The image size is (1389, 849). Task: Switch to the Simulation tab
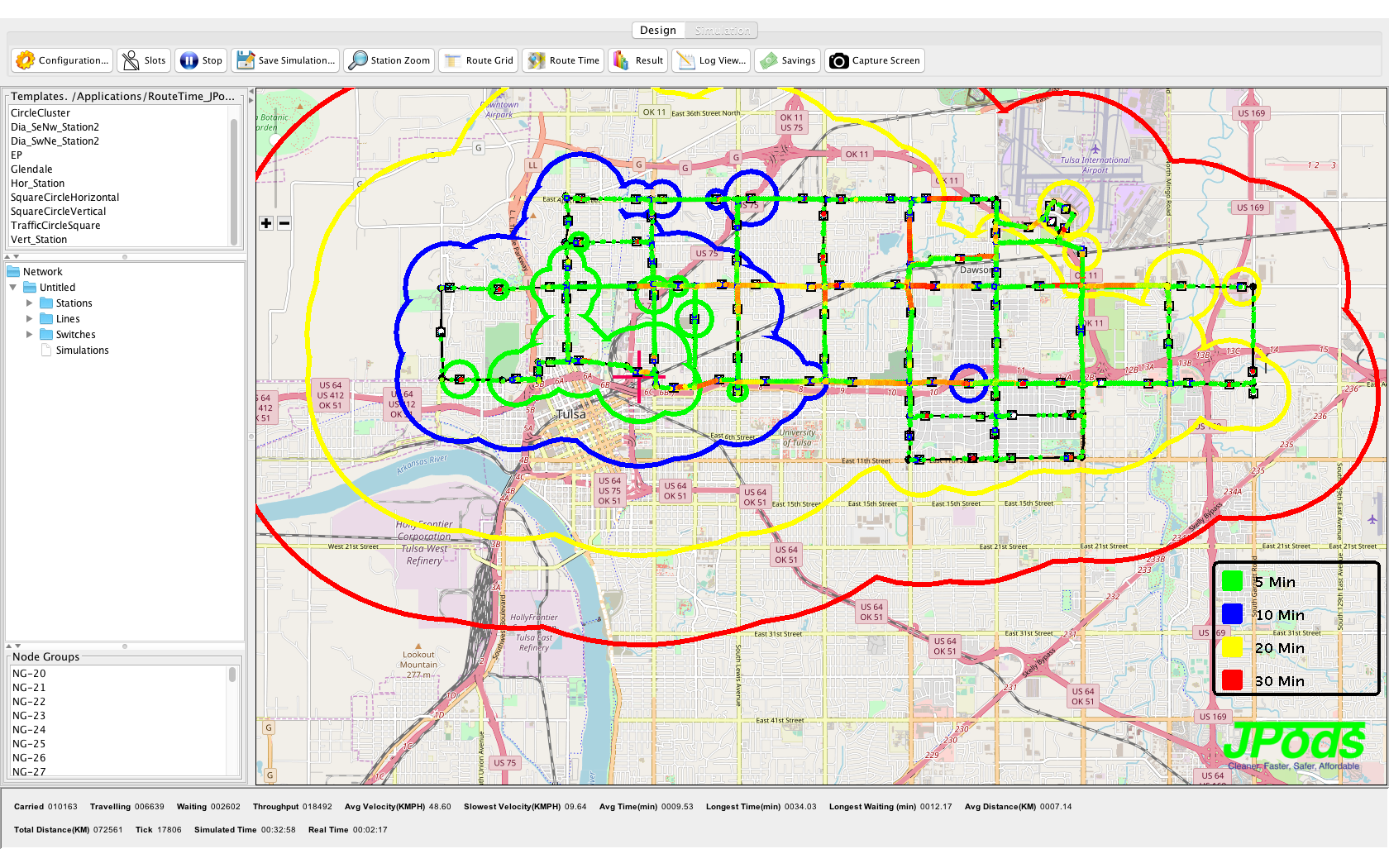point(722,31)
